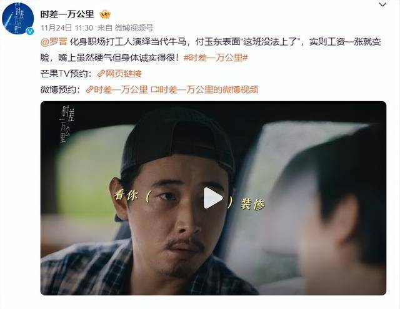Open the #时差一万公里# hashtag topic
The width and height of the screenshot is (400, 309).
pyautogui.click(x=216, y=58)
